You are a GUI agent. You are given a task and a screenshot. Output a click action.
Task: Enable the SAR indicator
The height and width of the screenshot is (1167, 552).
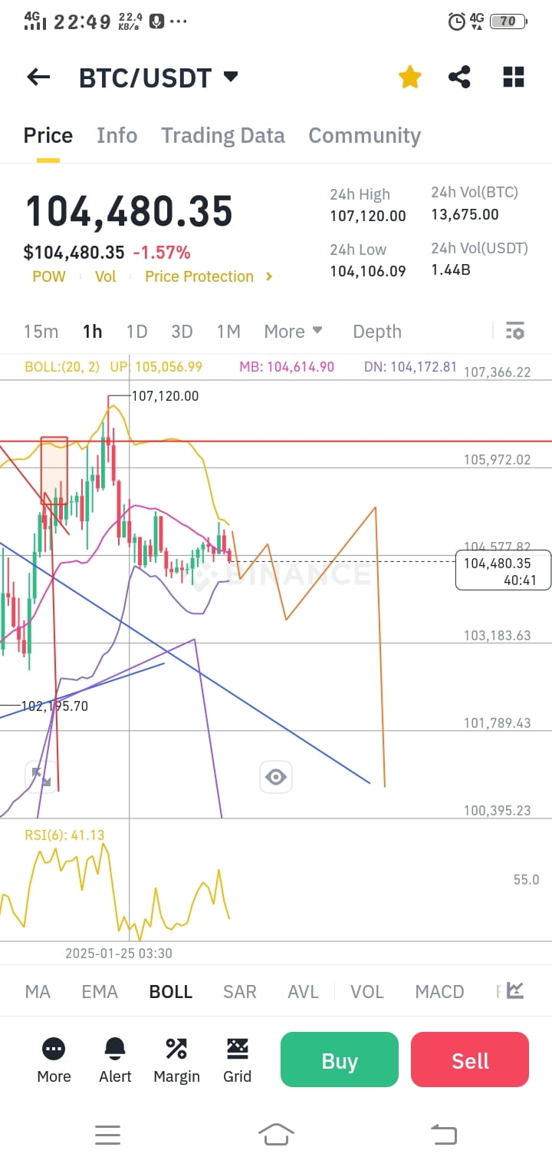point(240,992)
